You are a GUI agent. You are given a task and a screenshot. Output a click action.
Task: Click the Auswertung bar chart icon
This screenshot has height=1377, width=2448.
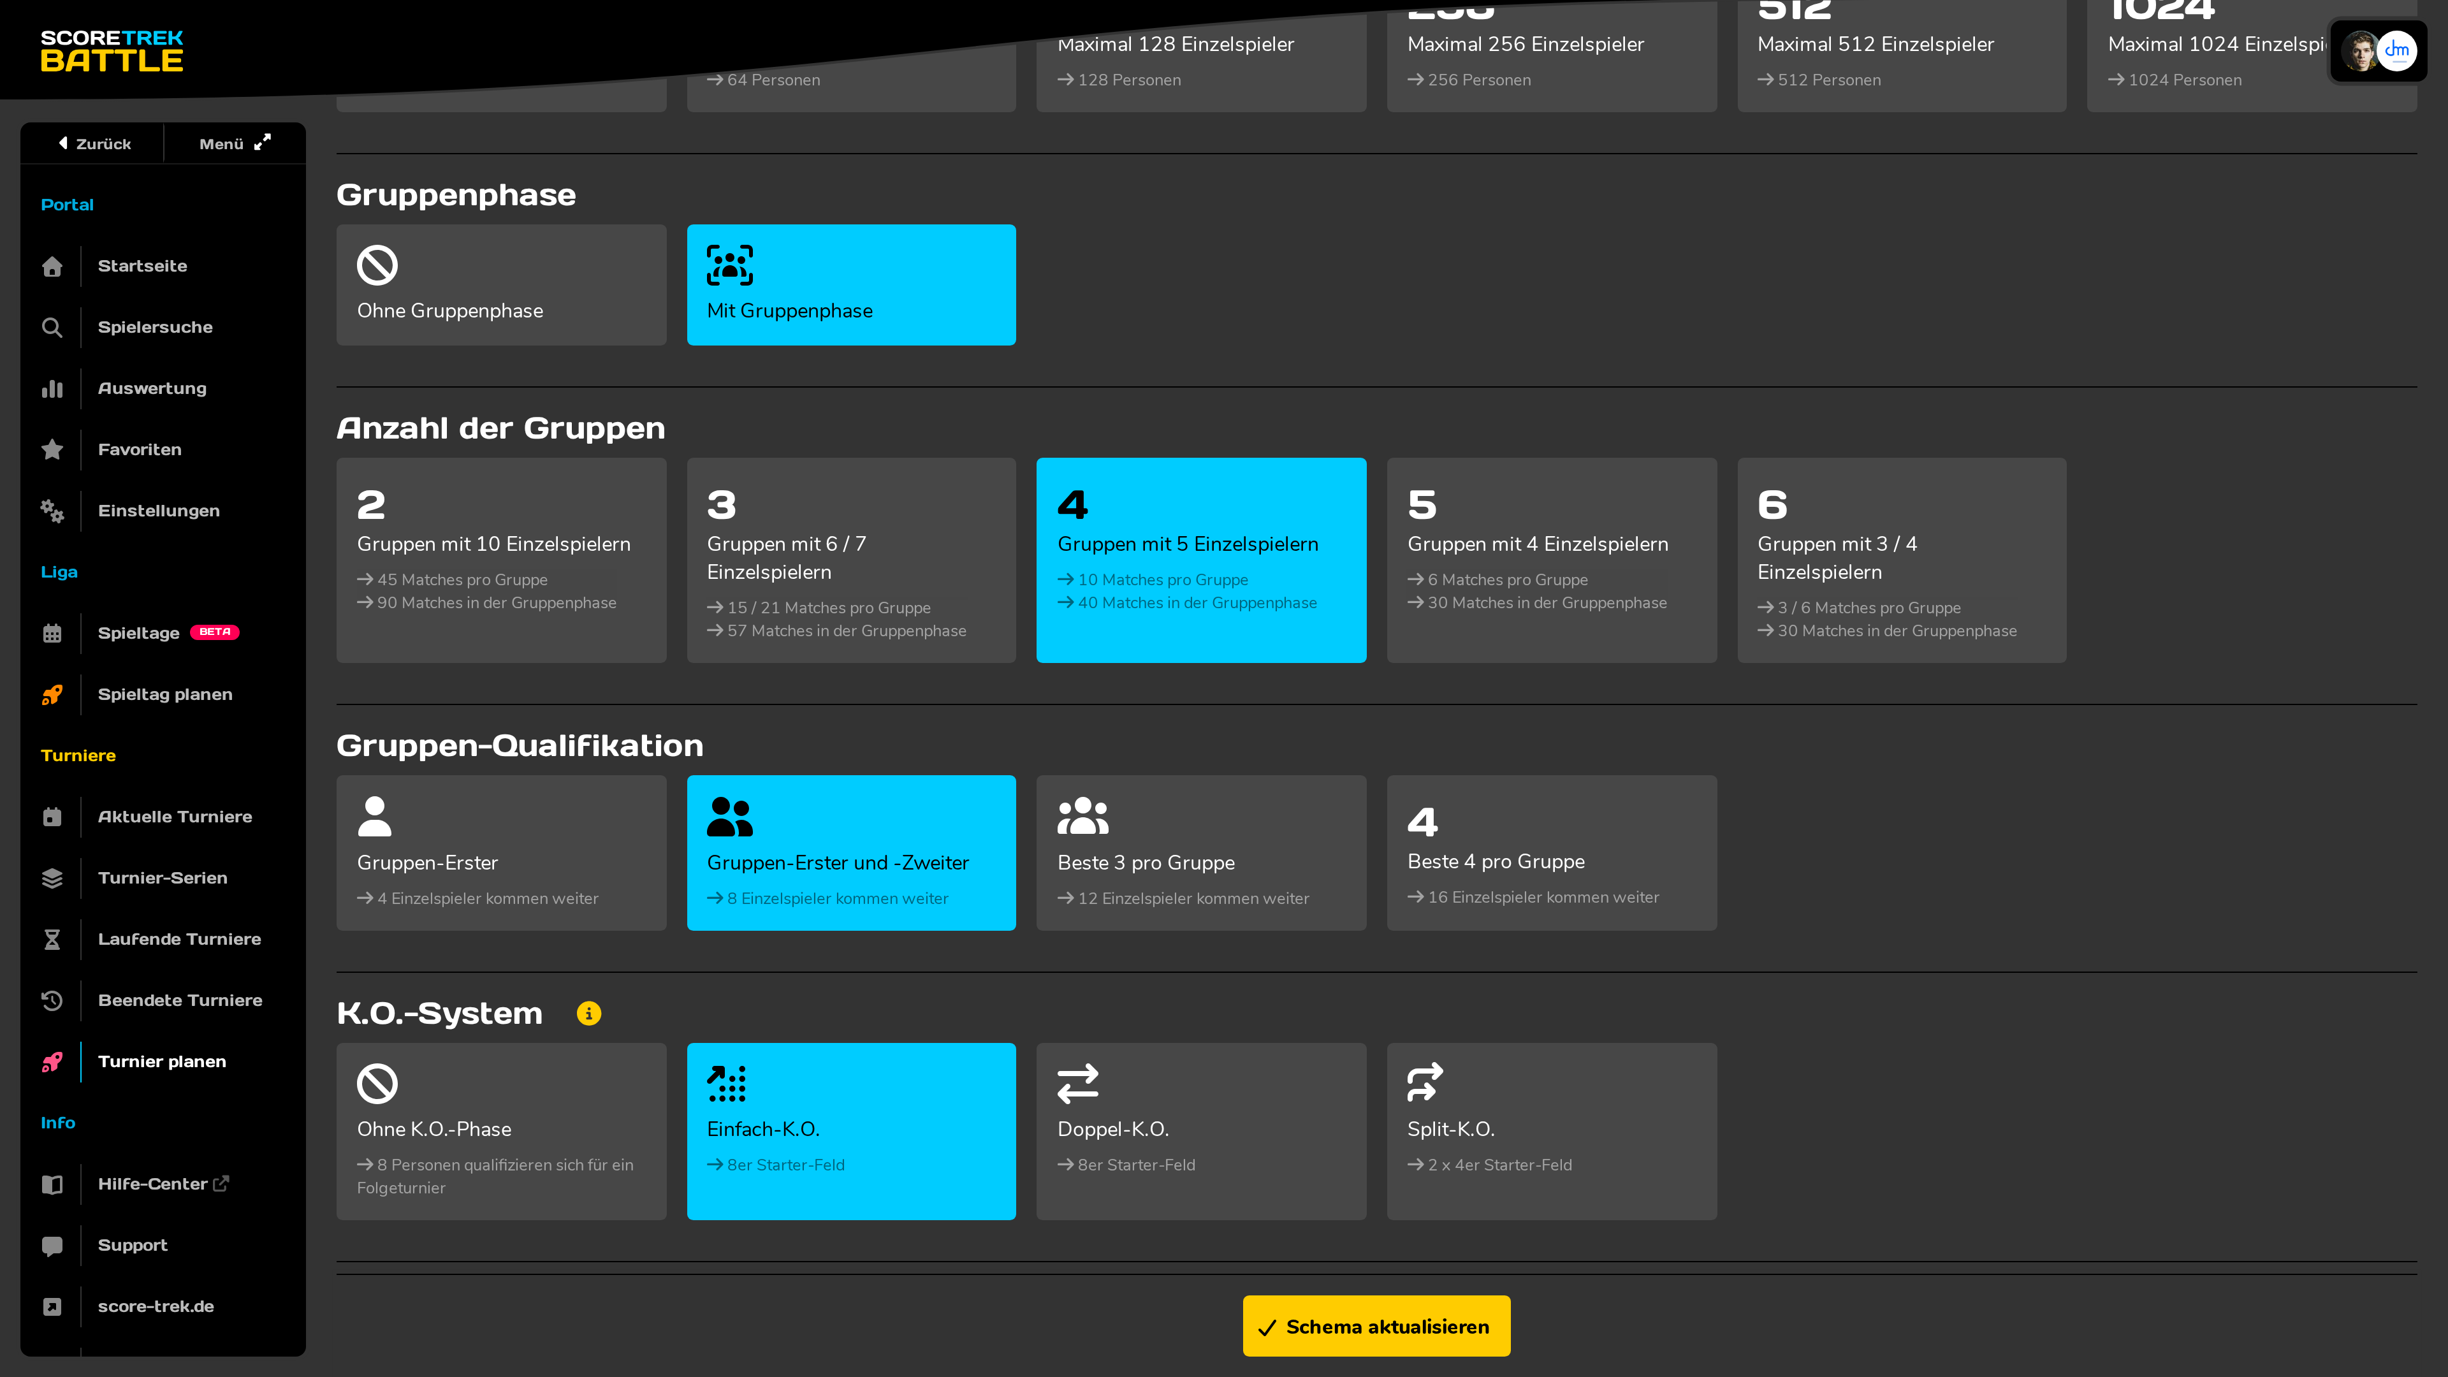coord(52,389)
